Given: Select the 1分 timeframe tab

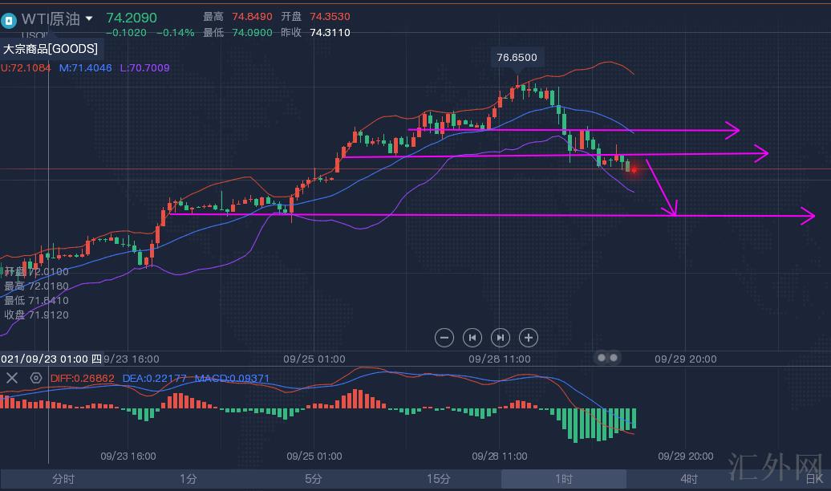Looking at the screenshot, I should tap(188, 479).
